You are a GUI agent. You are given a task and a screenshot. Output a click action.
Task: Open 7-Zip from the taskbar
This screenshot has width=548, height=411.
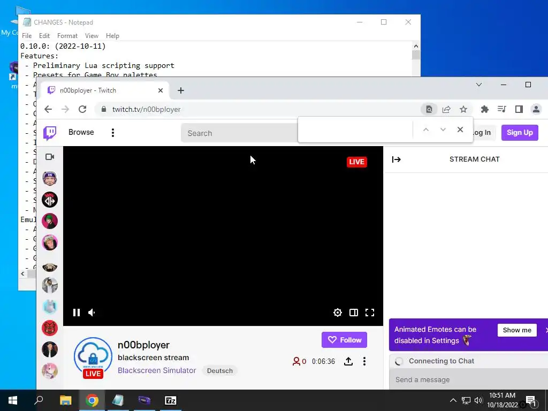point(171,400)
